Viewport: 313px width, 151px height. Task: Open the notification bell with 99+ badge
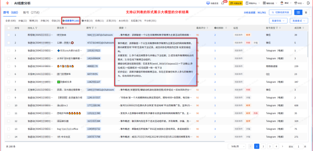(x=223, y=3)
